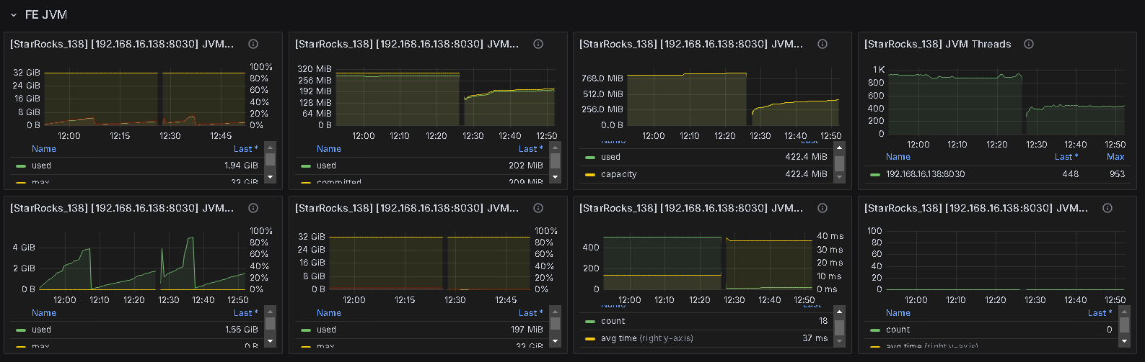1145x362 pixels.
Task: Toggle the capacity series in the legend
Action: tap(618, 174)
